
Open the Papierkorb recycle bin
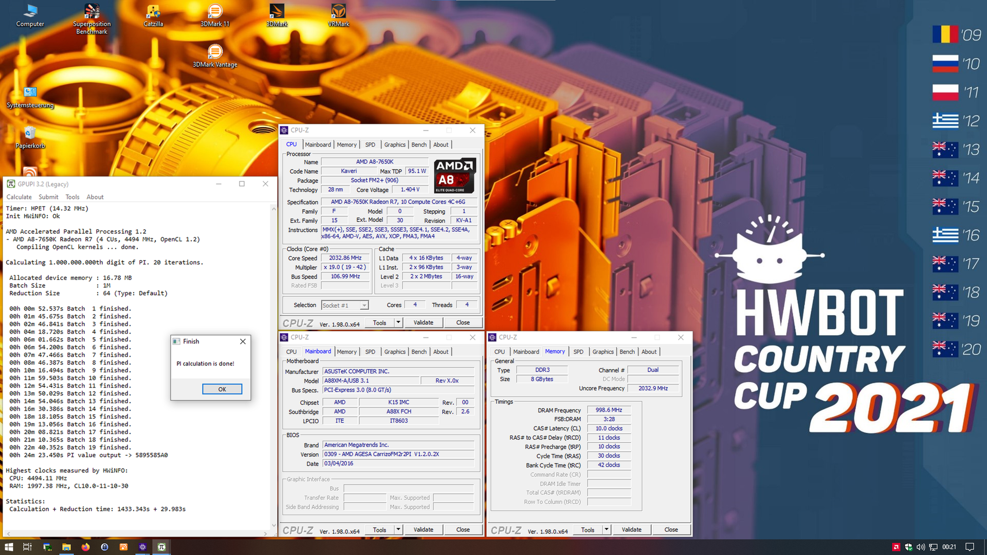[x=30, y=137]
